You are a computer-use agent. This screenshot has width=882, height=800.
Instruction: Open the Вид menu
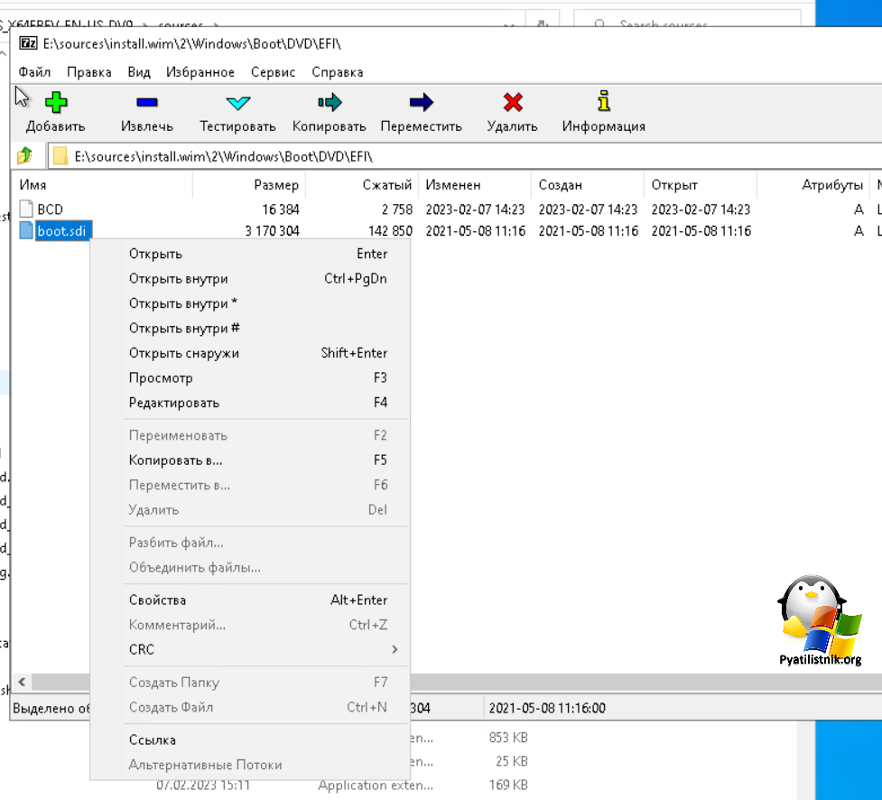pyautogui.click(x=138, y=72)
